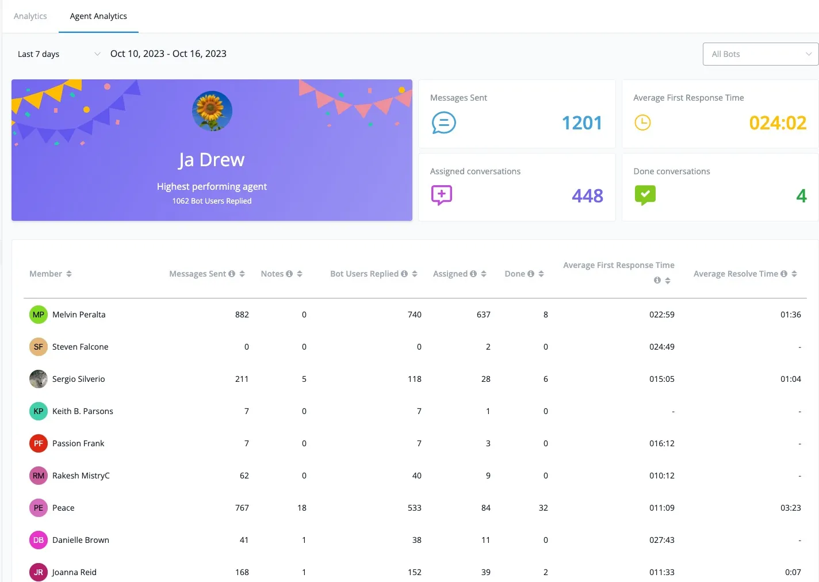Click the Assigned column info icon
This screenshot has height=582, width=819.
pyautogui.click(x=473, y=274)
